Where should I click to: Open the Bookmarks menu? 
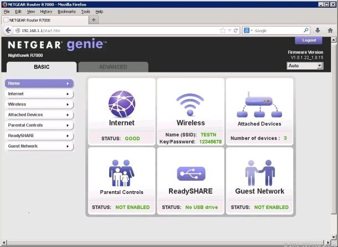66,12
